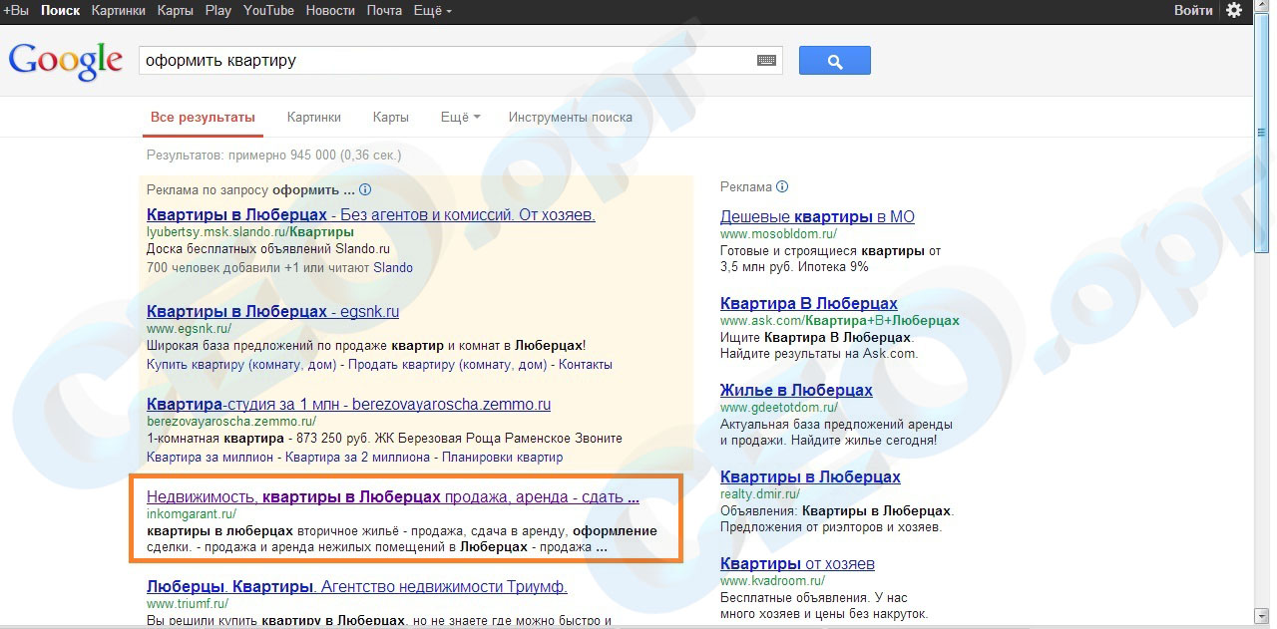Select the Все результаты tab
Screen dimensions: 1277x629
(x=203, y=117)
